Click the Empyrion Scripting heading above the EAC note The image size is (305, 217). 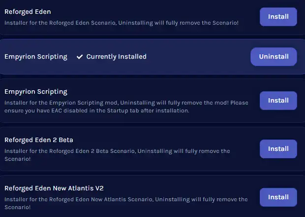pyautogui.click(x=36, y=92)
